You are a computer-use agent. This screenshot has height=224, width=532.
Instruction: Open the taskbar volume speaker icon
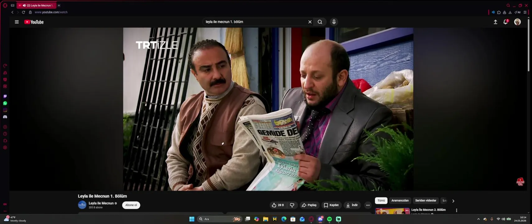pos(503,219)
